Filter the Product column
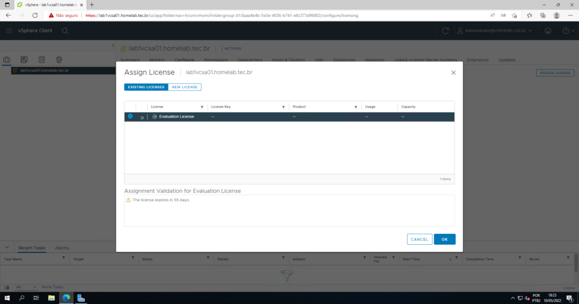 [356, 107]
